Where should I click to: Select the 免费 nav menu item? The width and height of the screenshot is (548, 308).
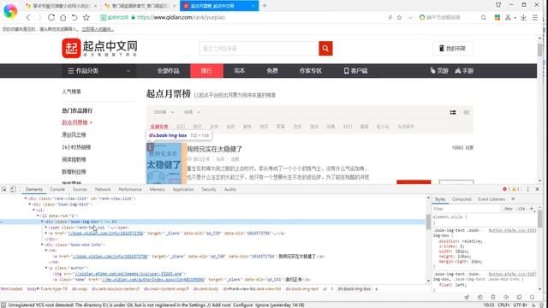(x=272, y=71)
